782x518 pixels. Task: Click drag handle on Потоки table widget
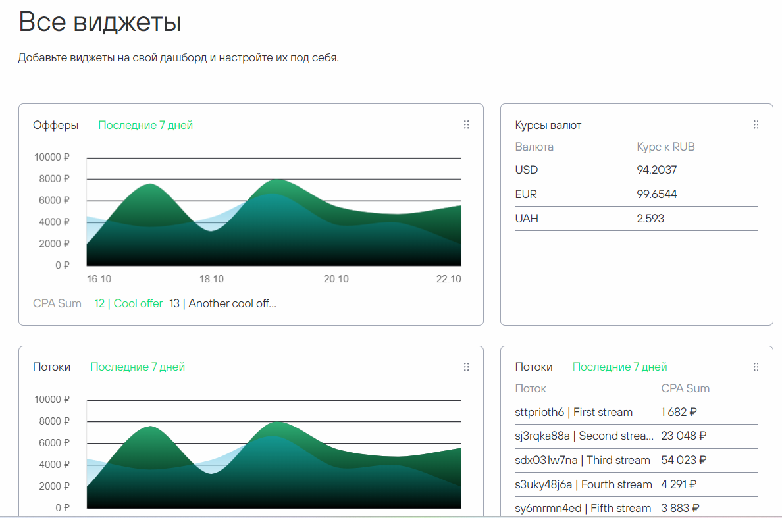756,367
